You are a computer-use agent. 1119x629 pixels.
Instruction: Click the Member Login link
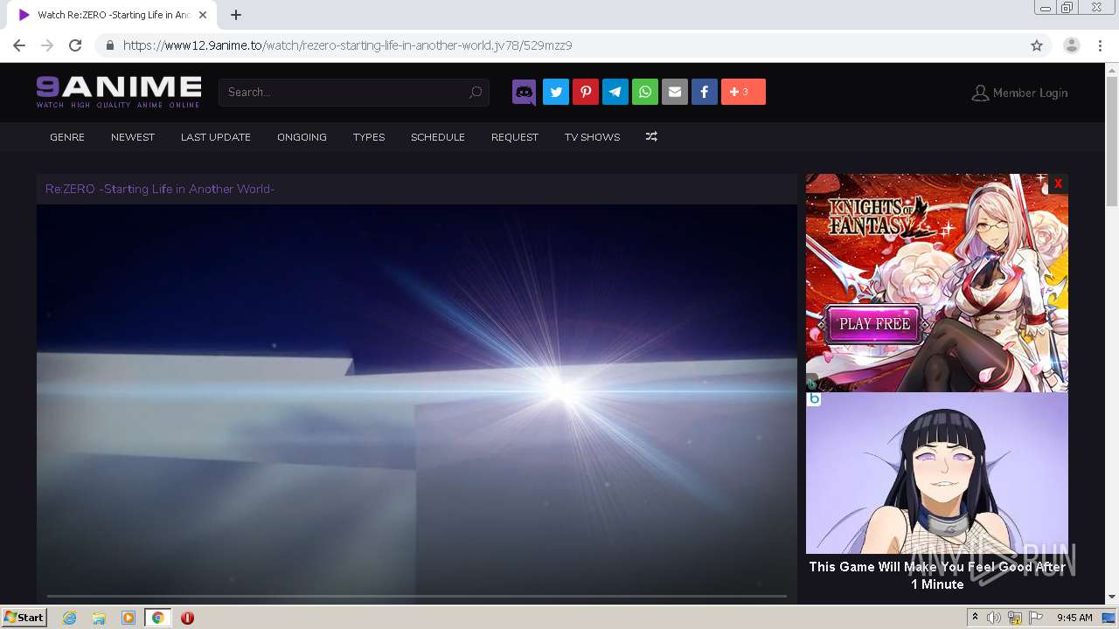coord(1019,93)
